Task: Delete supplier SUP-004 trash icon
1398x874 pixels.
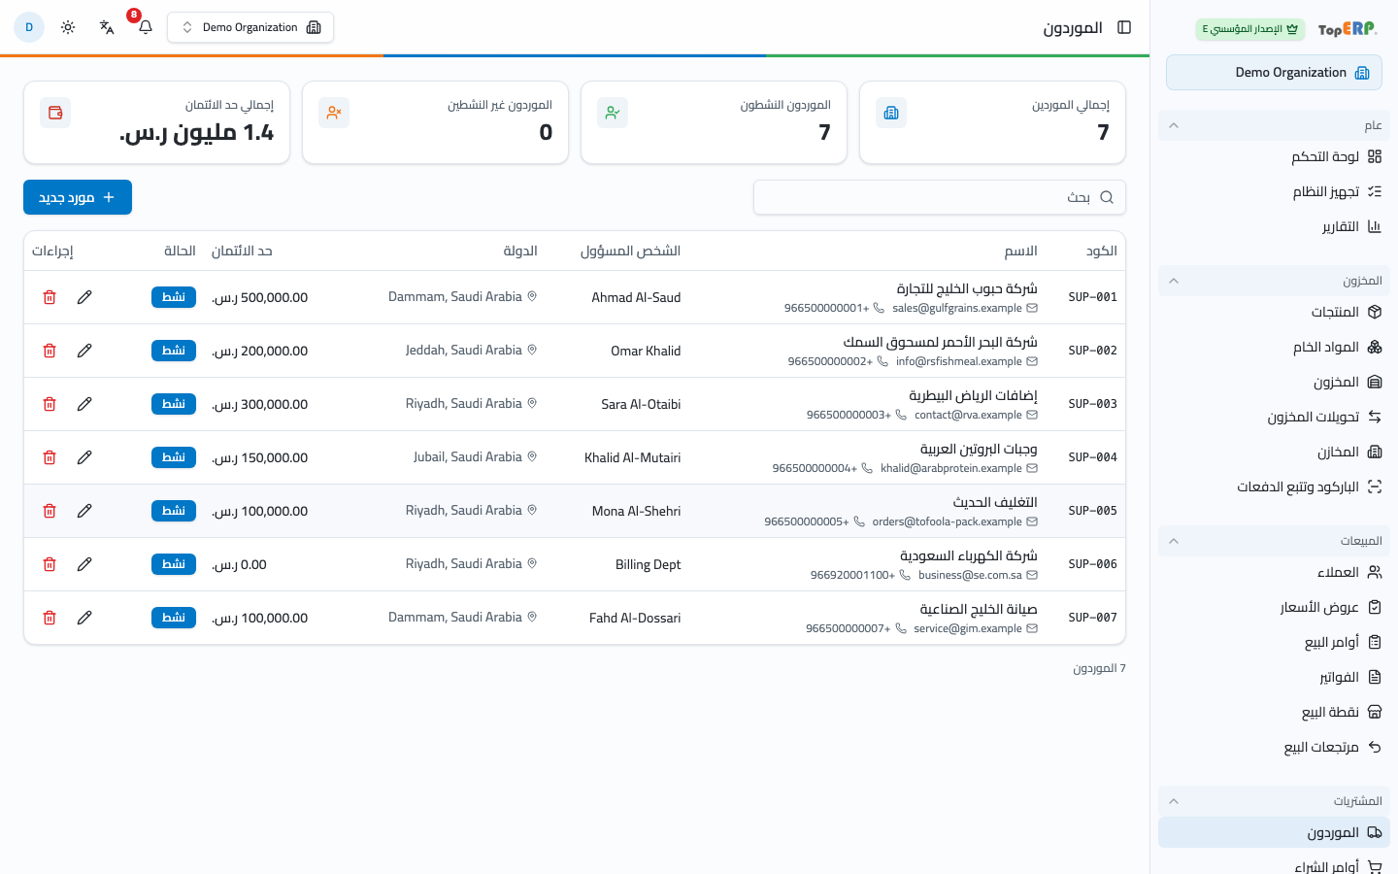Action: pos(50,457)
